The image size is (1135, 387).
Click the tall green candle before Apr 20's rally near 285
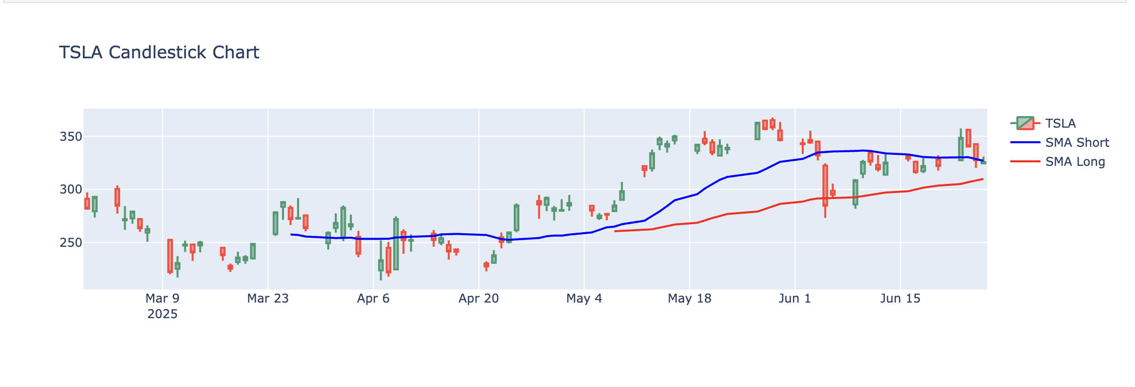click(x=516, y=218)
